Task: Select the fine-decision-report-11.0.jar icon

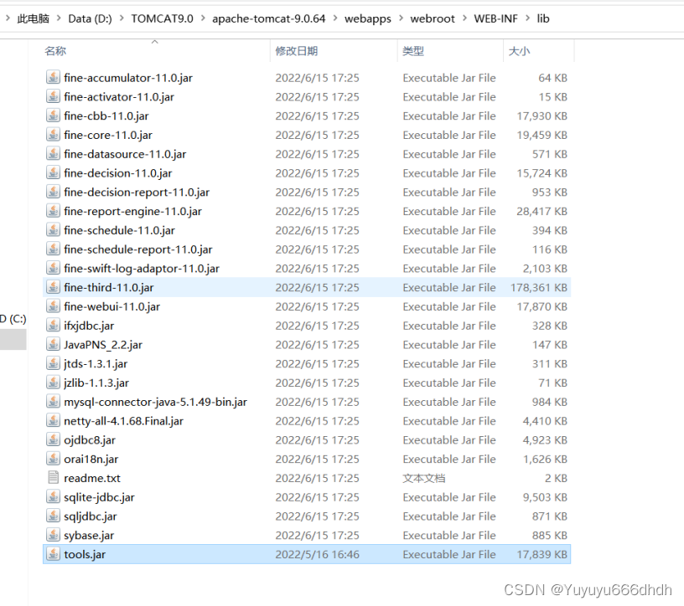Action: pyautogui.click(x=53, y=193)
